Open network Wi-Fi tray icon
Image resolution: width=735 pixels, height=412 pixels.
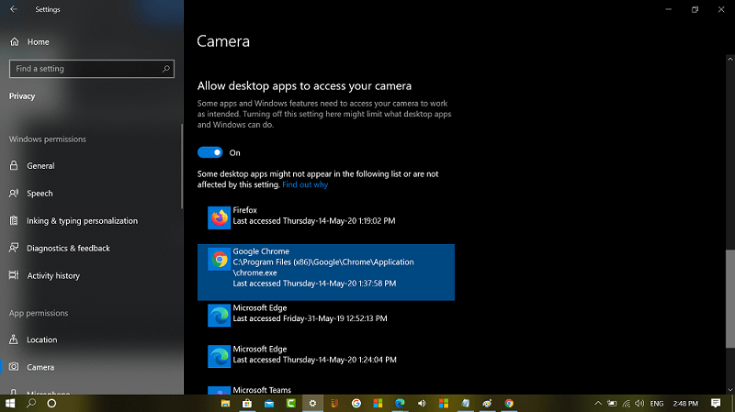pyautogui.click(x=627, y=403)
